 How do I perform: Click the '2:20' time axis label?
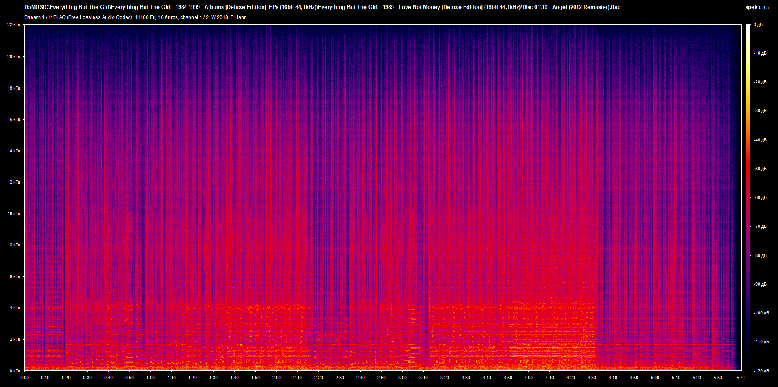click(318, 378)
